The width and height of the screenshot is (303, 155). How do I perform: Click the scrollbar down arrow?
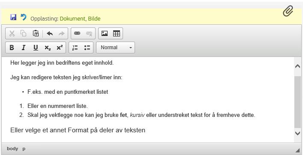pos(297,133)
